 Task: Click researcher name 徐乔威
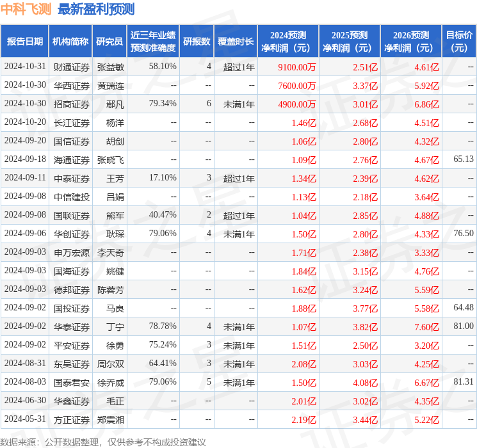click(111, 383)
